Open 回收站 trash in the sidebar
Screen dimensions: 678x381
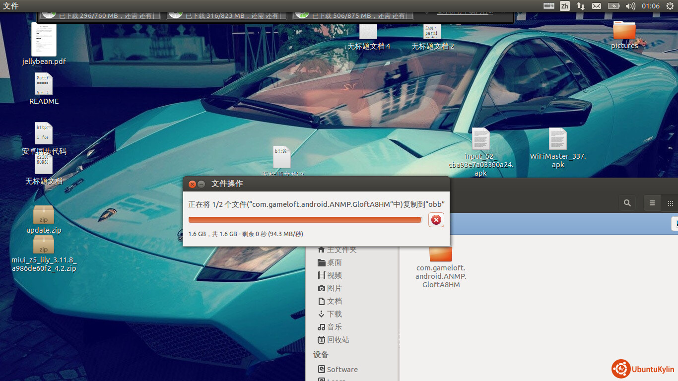(x=338, y=340)
